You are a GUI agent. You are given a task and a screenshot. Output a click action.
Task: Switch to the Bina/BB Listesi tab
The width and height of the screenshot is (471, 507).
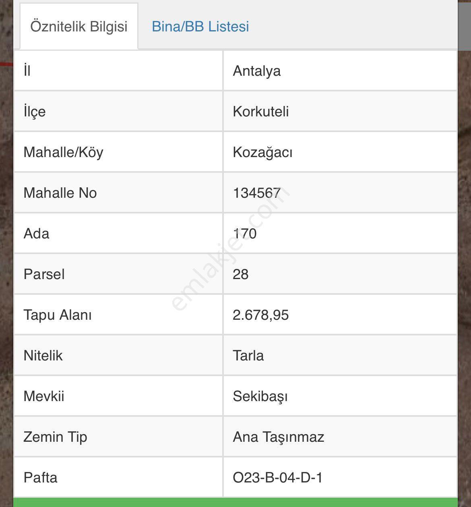(x=200, y=27)
